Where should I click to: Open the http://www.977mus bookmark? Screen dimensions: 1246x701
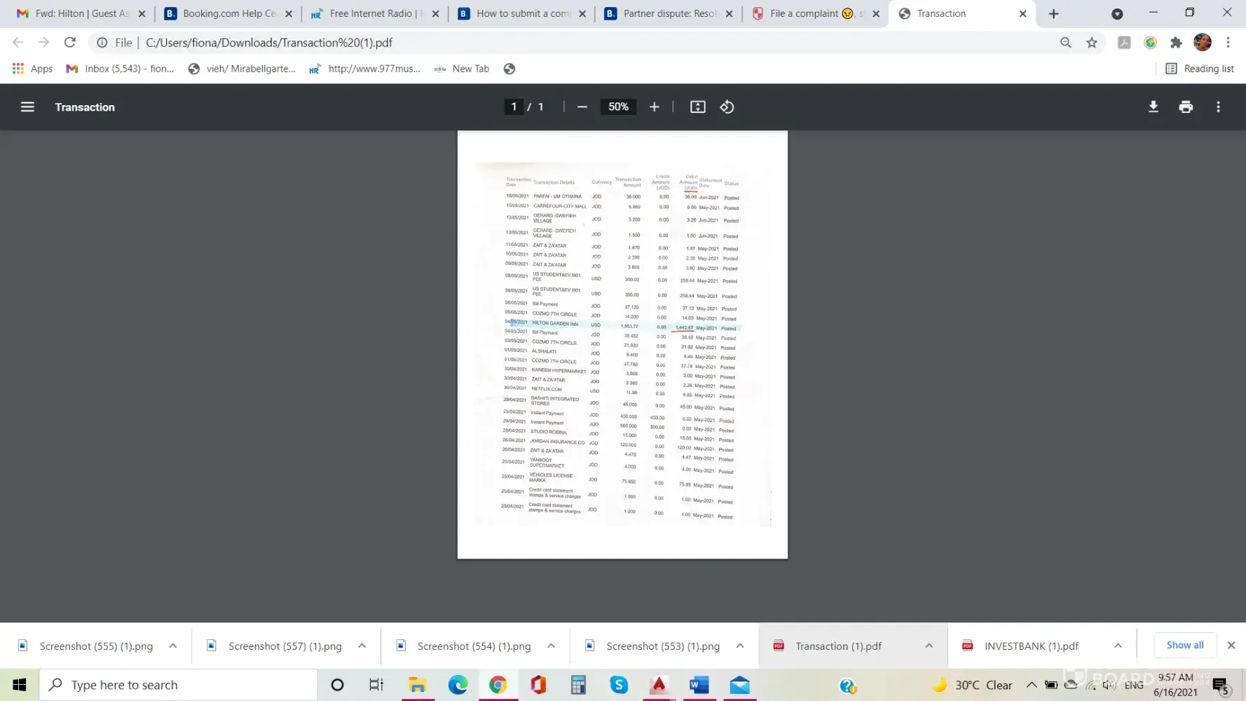tap(364, 69)
